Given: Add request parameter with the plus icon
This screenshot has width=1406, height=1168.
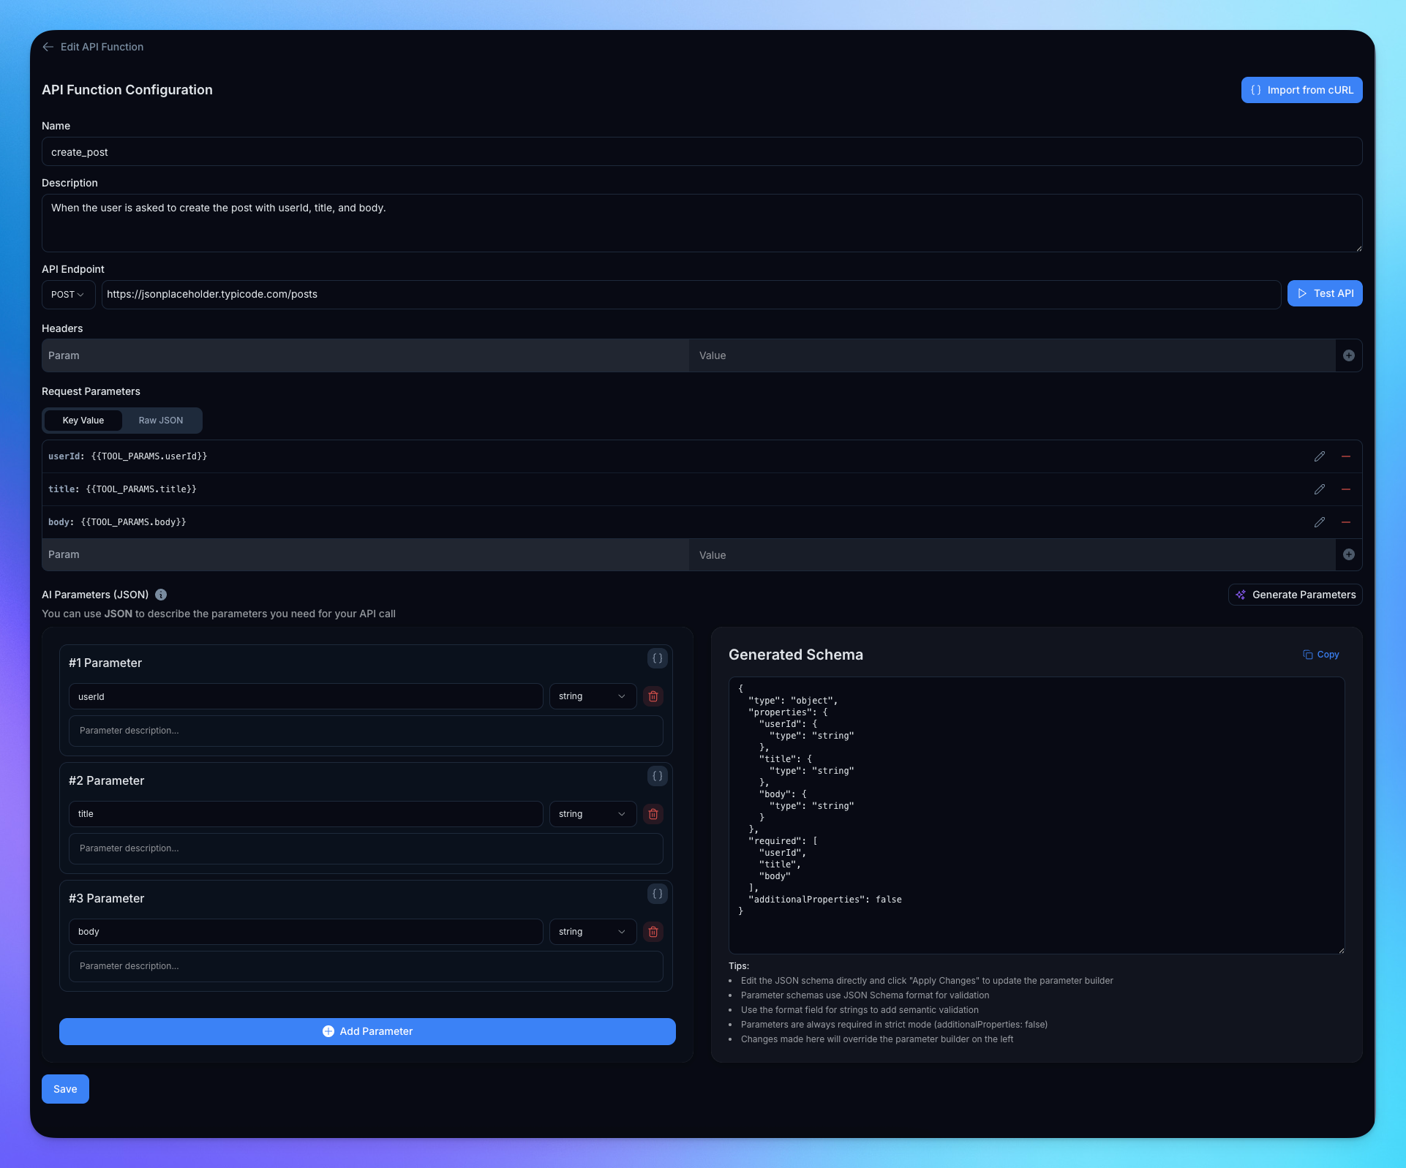Looking at the screenshot, I should point(1348,554).
